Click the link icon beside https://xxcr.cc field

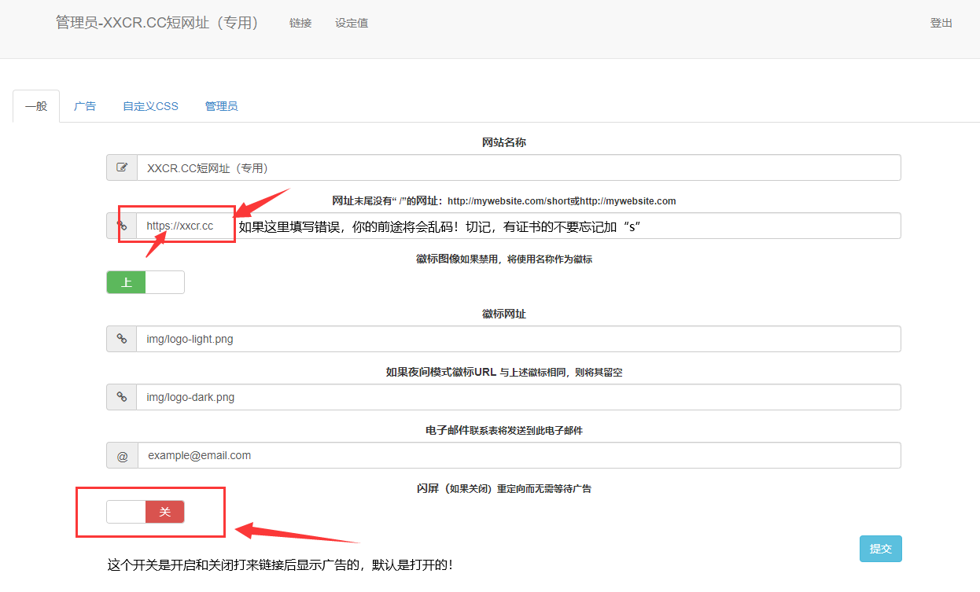pyautogui.click(x=122, y=226)
